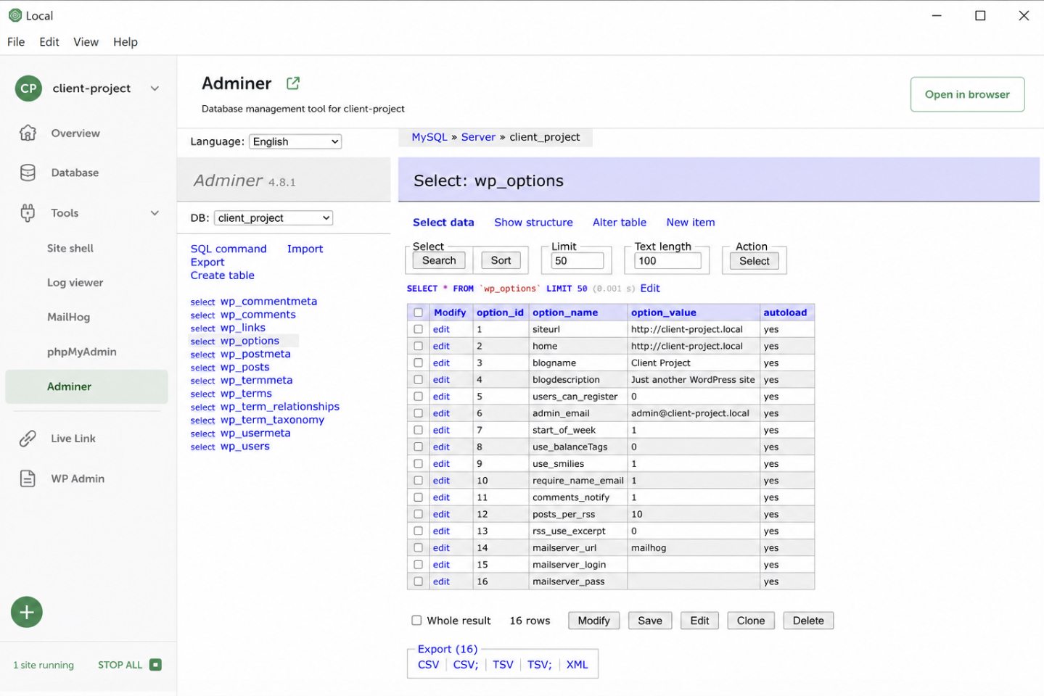Switch to Show structure tab
Image resolution: width=1044 pixels, height=696 pixels.
(x=533, y=223)
